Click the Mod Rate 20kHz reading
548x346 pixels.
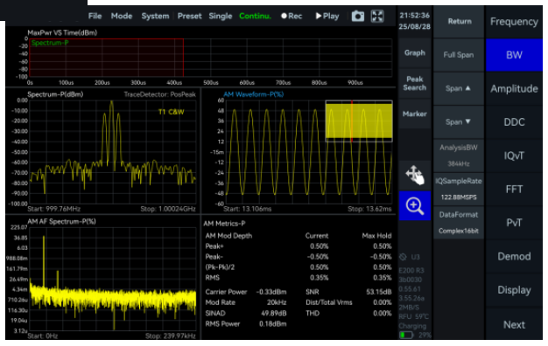click(246, 302)
